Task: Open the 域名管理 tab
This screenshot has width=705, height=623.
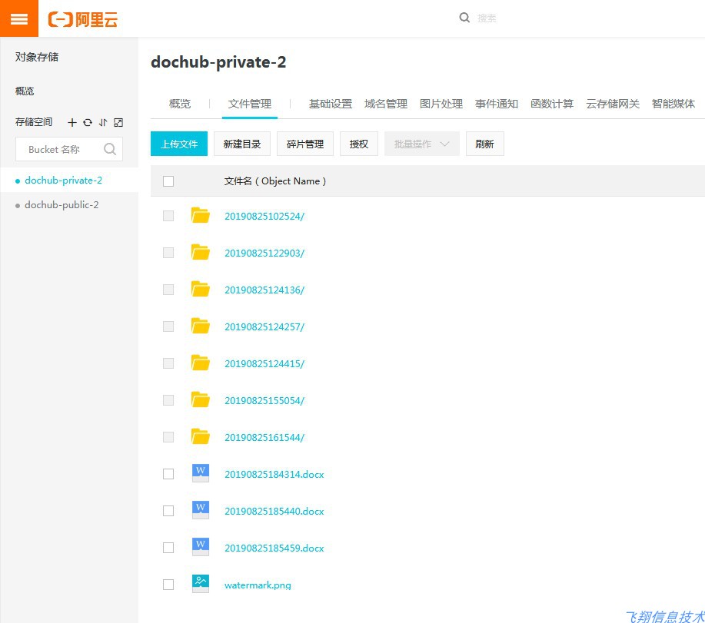Action: [385, 103]
